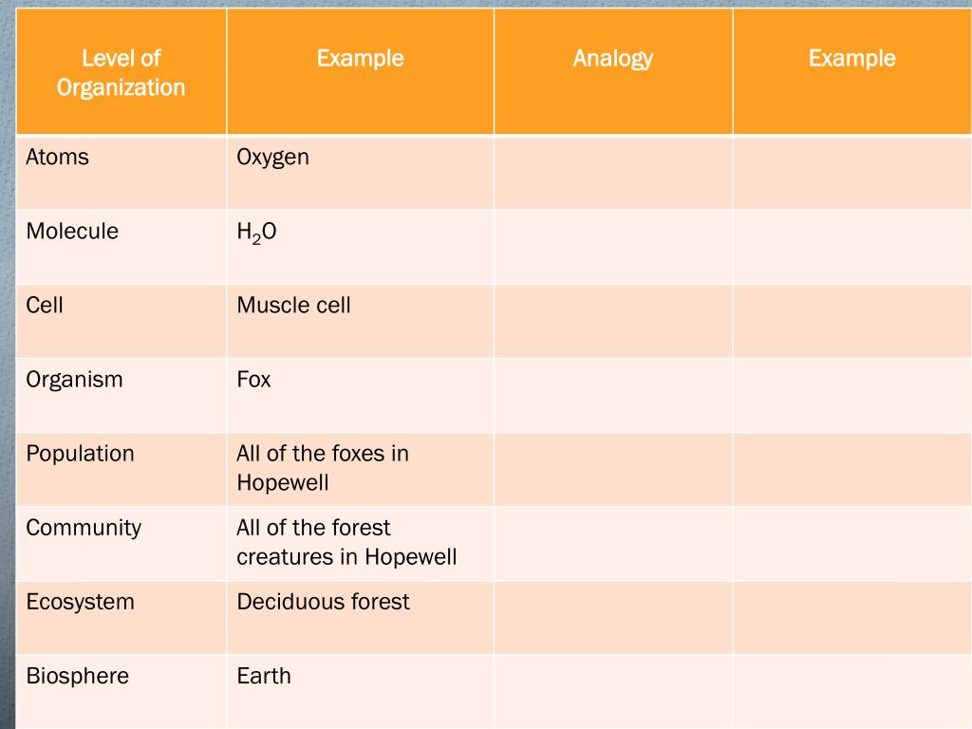This screenshot has width=972, height=729.
Task: Select the 'Deciduous forest' cell
Action: coord(360,617)
